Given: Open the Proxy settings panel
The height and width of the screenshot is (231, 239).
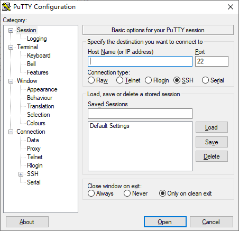Looking at the screenshot, I should coord(34,149).
